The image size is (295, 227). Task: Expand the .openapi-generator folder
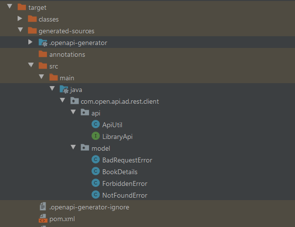coord(30,42)
